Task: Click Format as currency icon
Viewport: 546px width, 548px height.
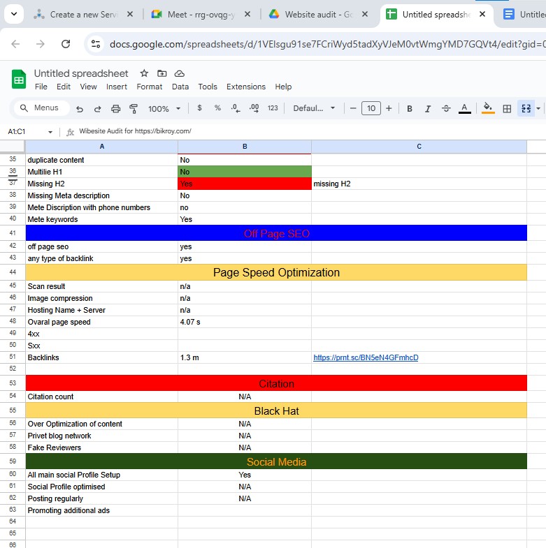Action: click(x=200, y=108)
